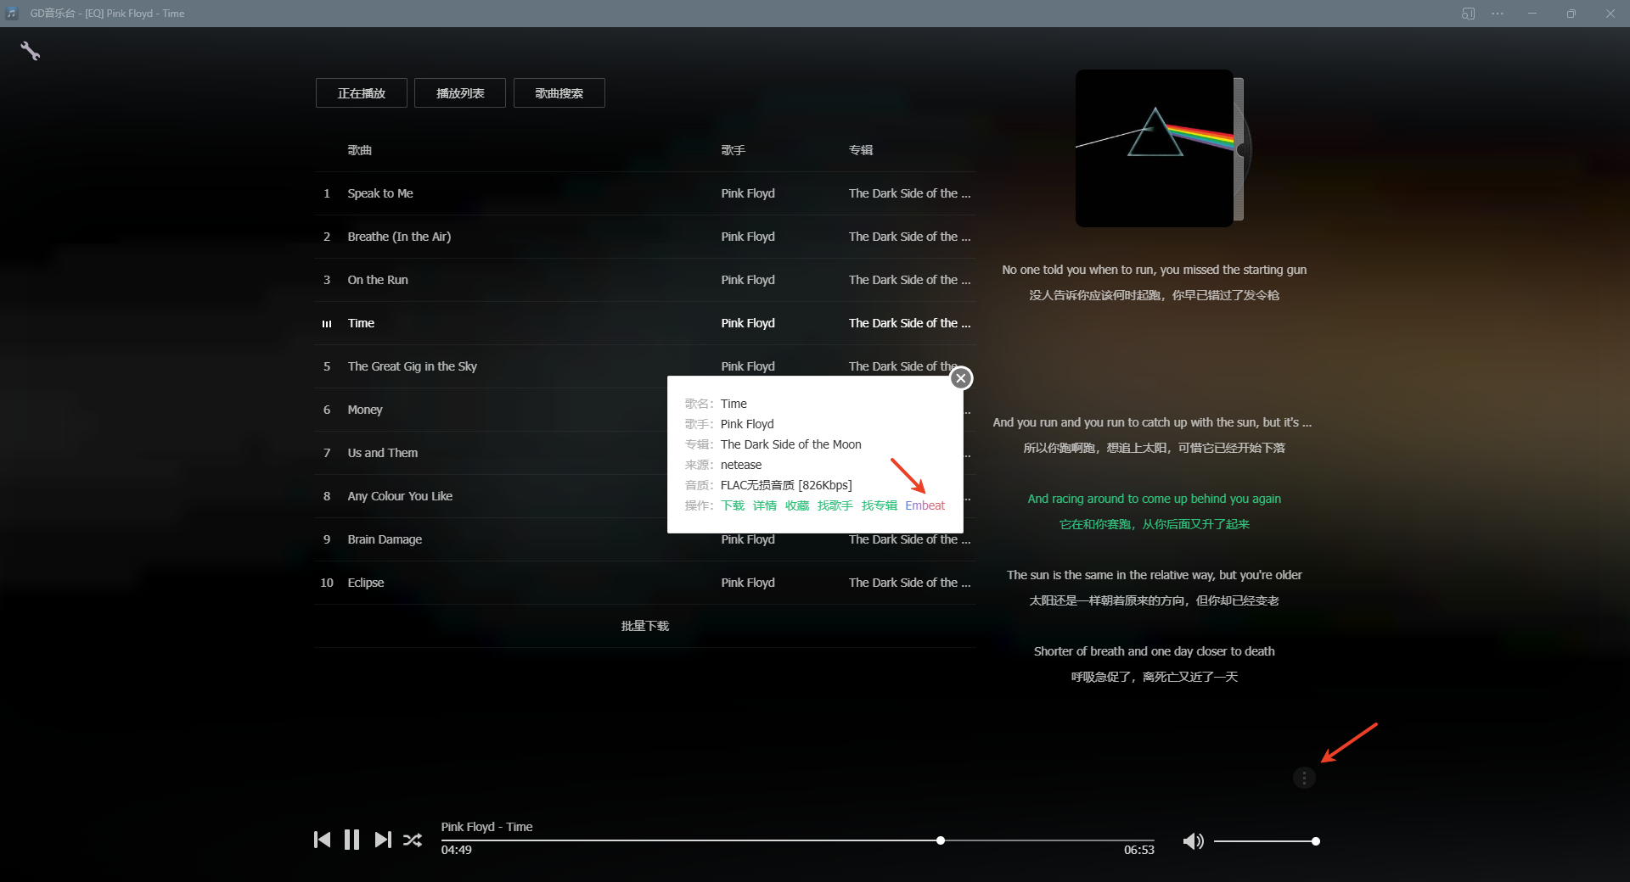Switch to the 正在播放 tab
The height and width of the screenshot is (882, 1630).
362,93
